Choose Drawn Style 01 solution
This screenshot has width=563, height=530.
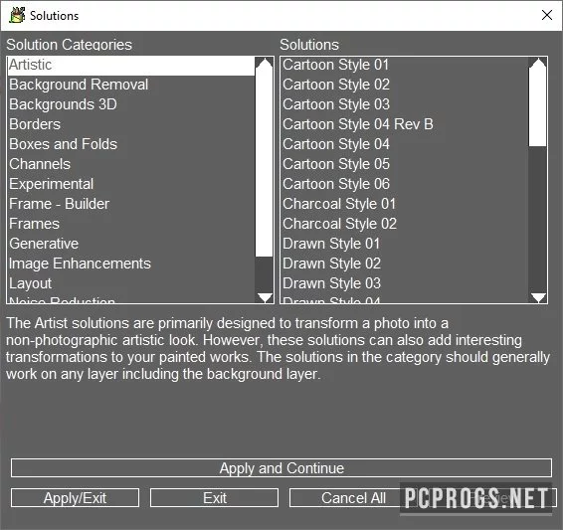pyautogui.click(x=404, y=244)
